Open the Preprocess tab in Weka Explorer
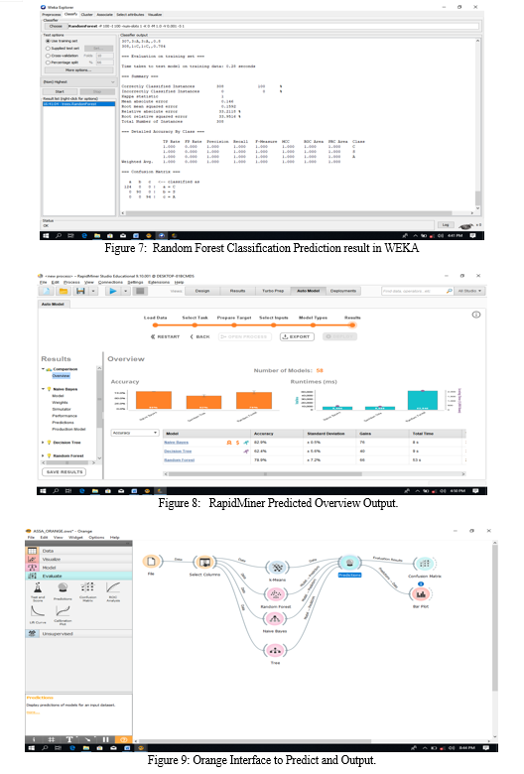 pyautogui.click(x=52, y=15)
